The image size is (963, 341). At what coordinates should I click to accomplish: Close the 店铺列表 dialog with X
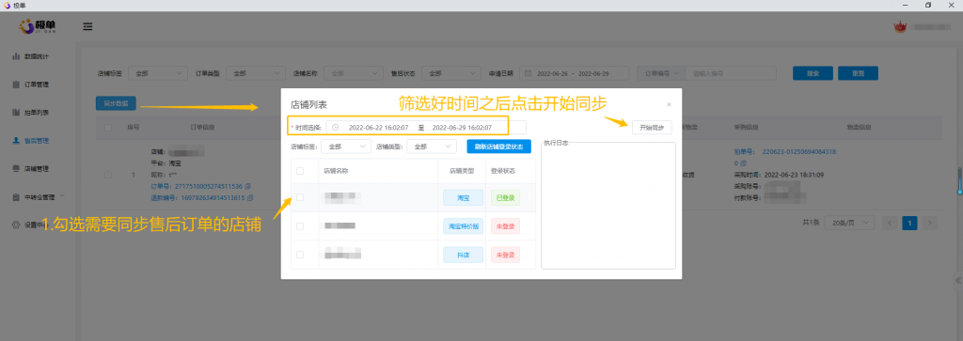click(669, 105)
